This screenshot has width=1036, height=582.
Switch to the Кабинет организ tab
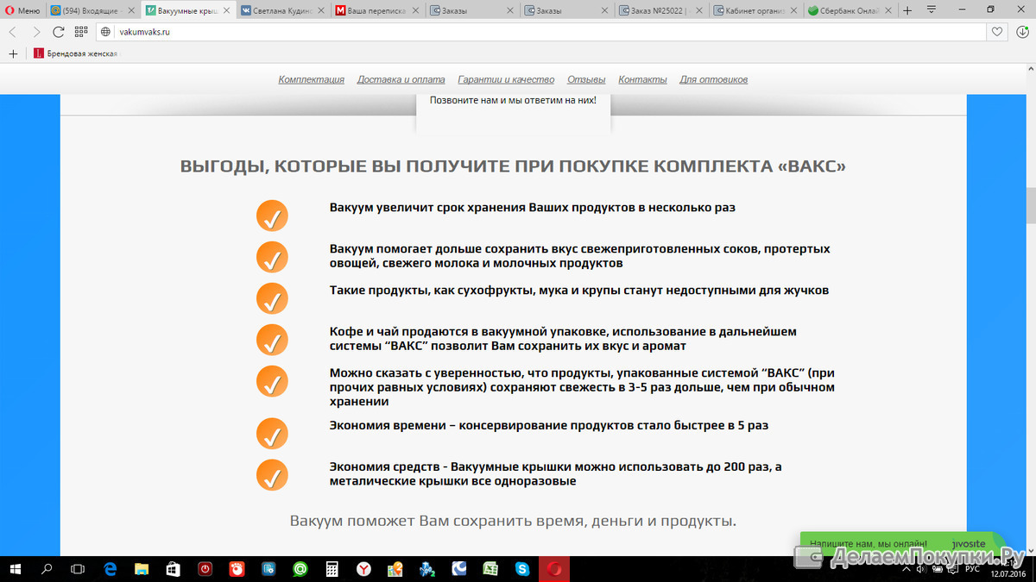tap(754, 11)
